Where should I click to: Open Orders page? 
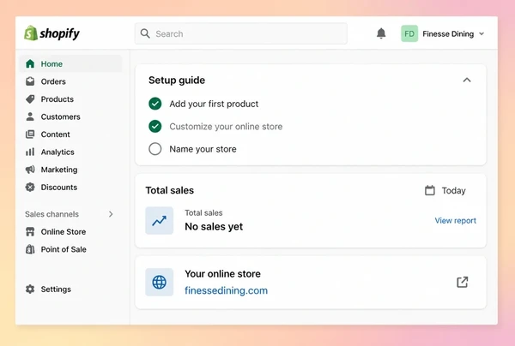click(70, 81)
